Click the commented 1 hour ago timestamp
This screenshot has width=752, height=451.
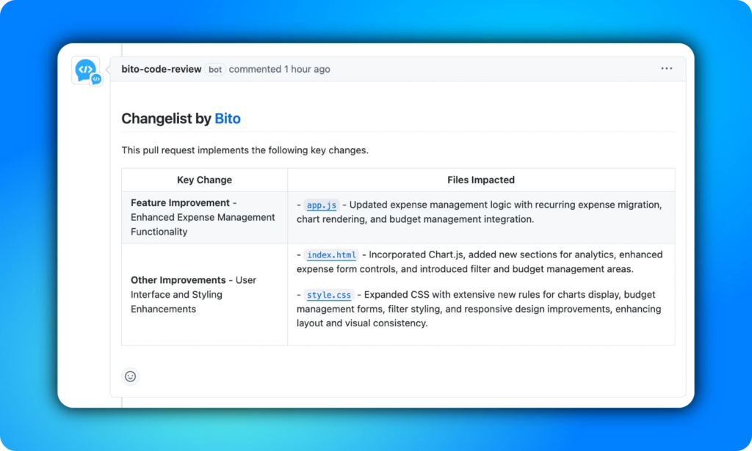point(280,69)
